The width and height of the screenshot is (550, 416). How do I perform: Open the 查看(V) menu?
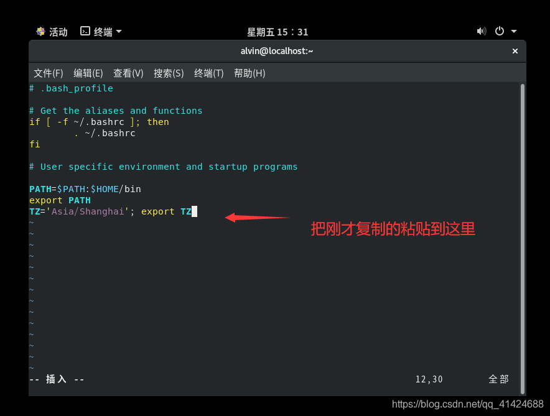128,73
